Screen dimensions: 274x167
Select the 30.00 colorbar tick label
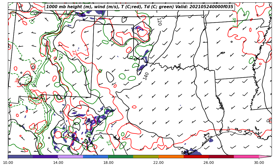pyautogui.click(x=259, y=163)
